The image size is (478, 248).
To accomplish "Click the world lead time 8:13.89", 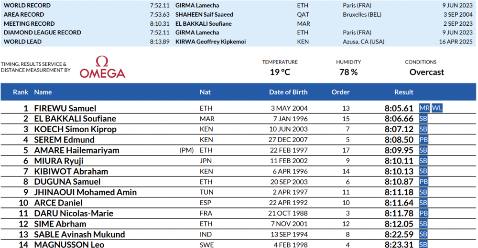I will click(x=160, y=41).
